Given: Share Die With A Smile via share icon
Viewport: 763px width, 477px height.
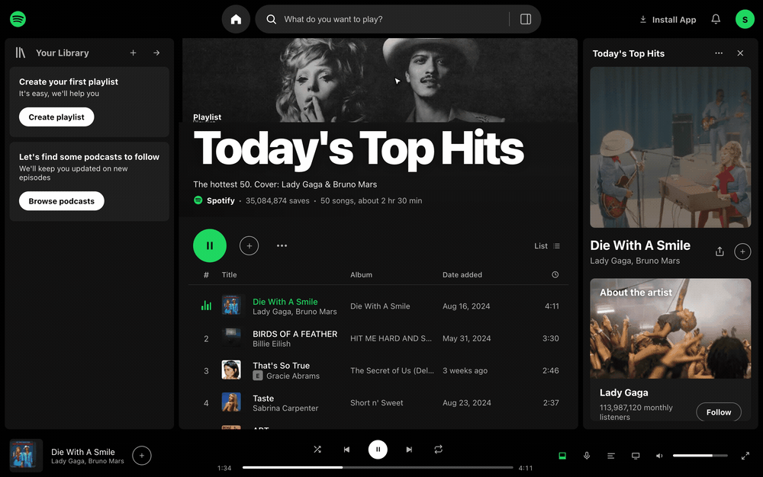Looking at the screenshot, I should point(720,251).
